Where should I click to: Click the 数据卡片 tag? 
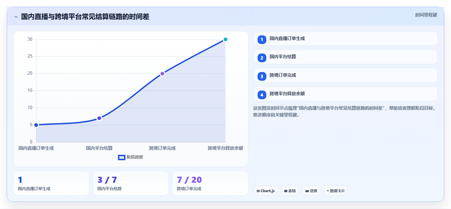click(x=336, y=191)
